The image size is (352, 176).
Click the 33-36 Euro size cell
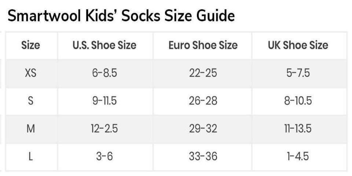(x=203, y=157)
